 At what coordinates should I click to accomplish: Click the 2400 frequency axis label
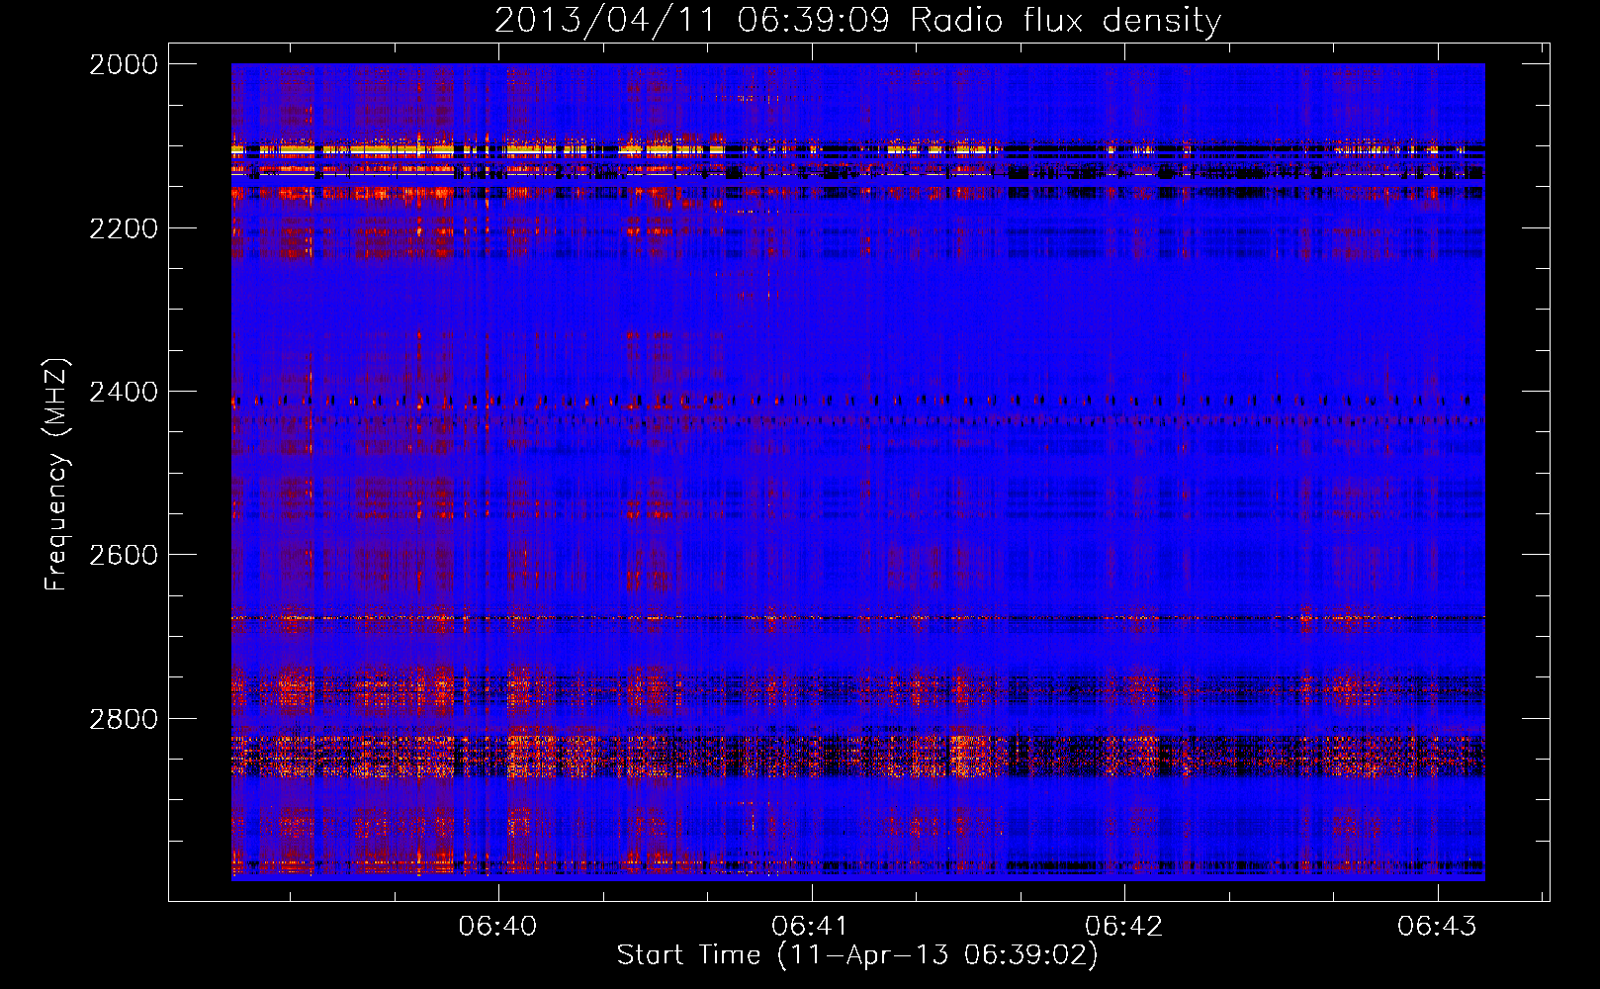tap(124, 393)
